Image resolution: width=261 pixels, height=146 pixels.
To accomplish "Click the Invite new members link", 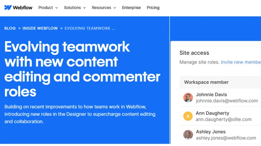I will pyautogui.click(x=241, y=62).
